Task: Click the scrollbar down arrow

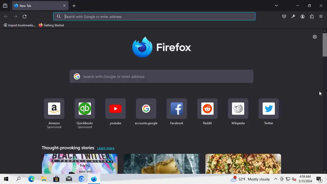Action: click(325, 172)
